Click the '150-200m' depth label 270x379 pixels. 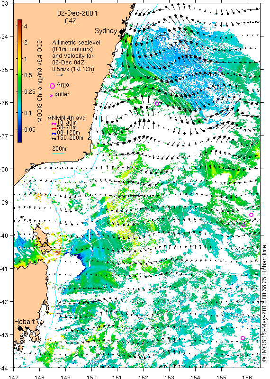[x=70, y=138]
